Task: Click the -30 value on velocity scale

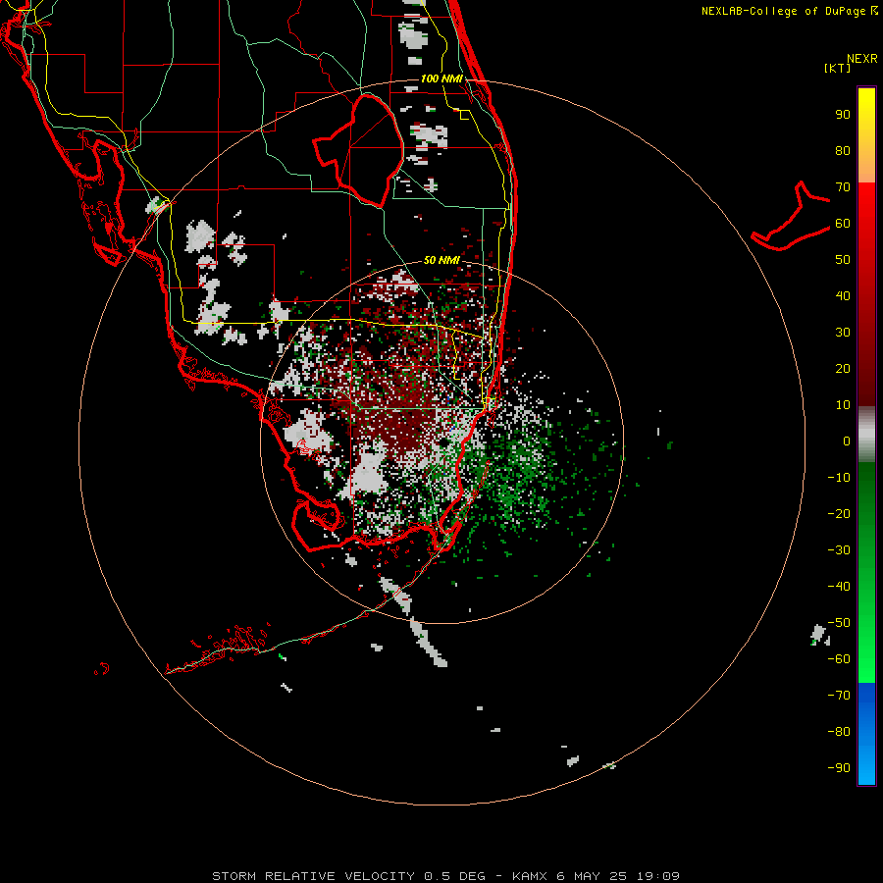Action: tap(839, 550)
